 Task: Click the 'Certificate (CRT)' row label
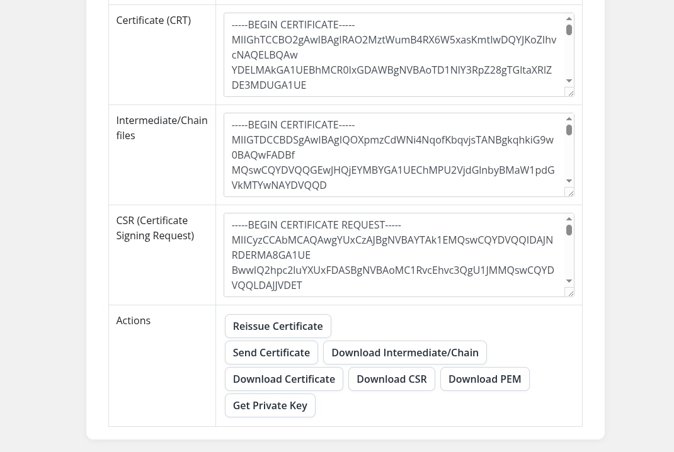coord(154,21)
